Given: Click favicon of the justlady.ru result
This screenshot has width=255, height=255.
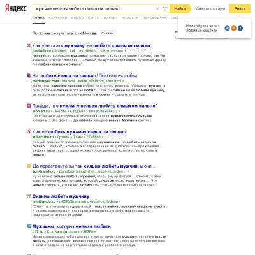Looking at the screenshot, I should [x=29, y=45].
